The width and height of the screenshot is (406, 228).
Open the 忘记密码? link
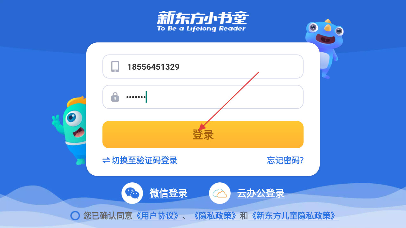[x=285, y=161]
